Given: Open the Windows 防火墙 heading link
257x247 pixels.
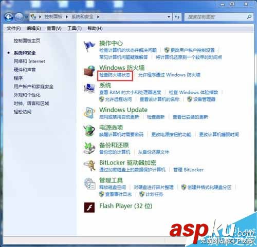Looking at the screenshot, I should [x=122, y=68].
